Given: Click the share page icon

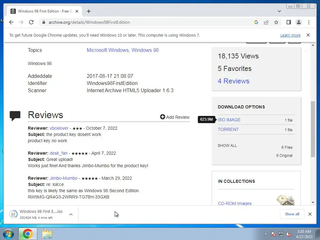Looking at the screenshot, I should tap(266, 22).
